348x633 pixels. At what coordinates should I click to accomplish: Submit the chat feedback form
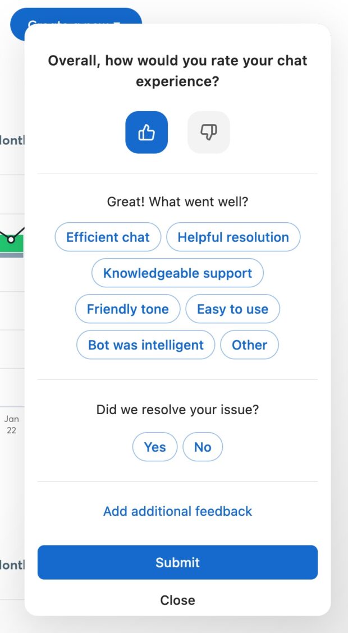(x=177, y=562)
